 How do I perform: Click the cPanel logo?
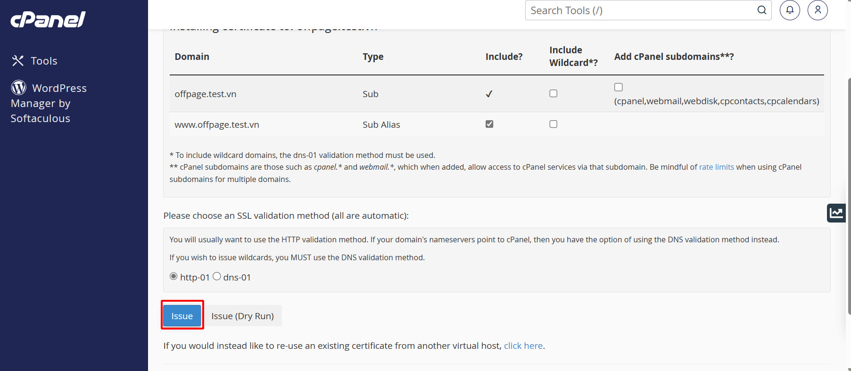pyautogui.click(x=48, y=19)
